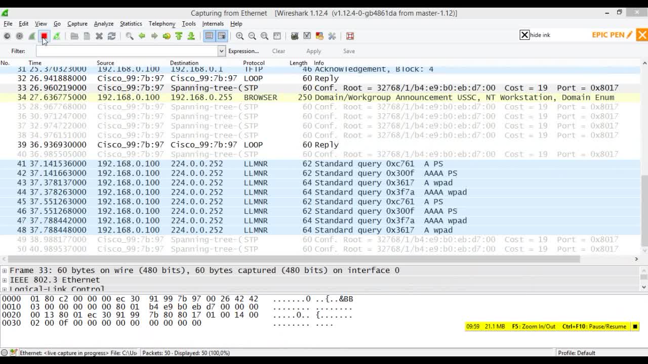
Task: Open the help lifebuoy icon
Action: pos(350,36)
